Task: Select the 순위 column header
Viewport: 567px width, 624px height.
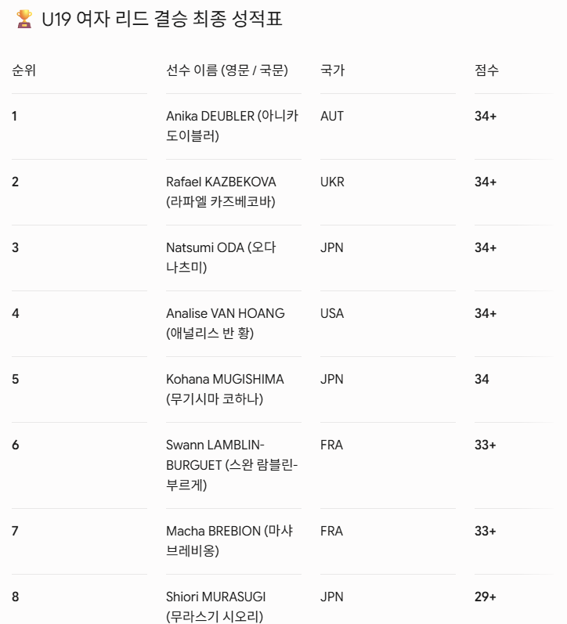Action: [24, 70]
